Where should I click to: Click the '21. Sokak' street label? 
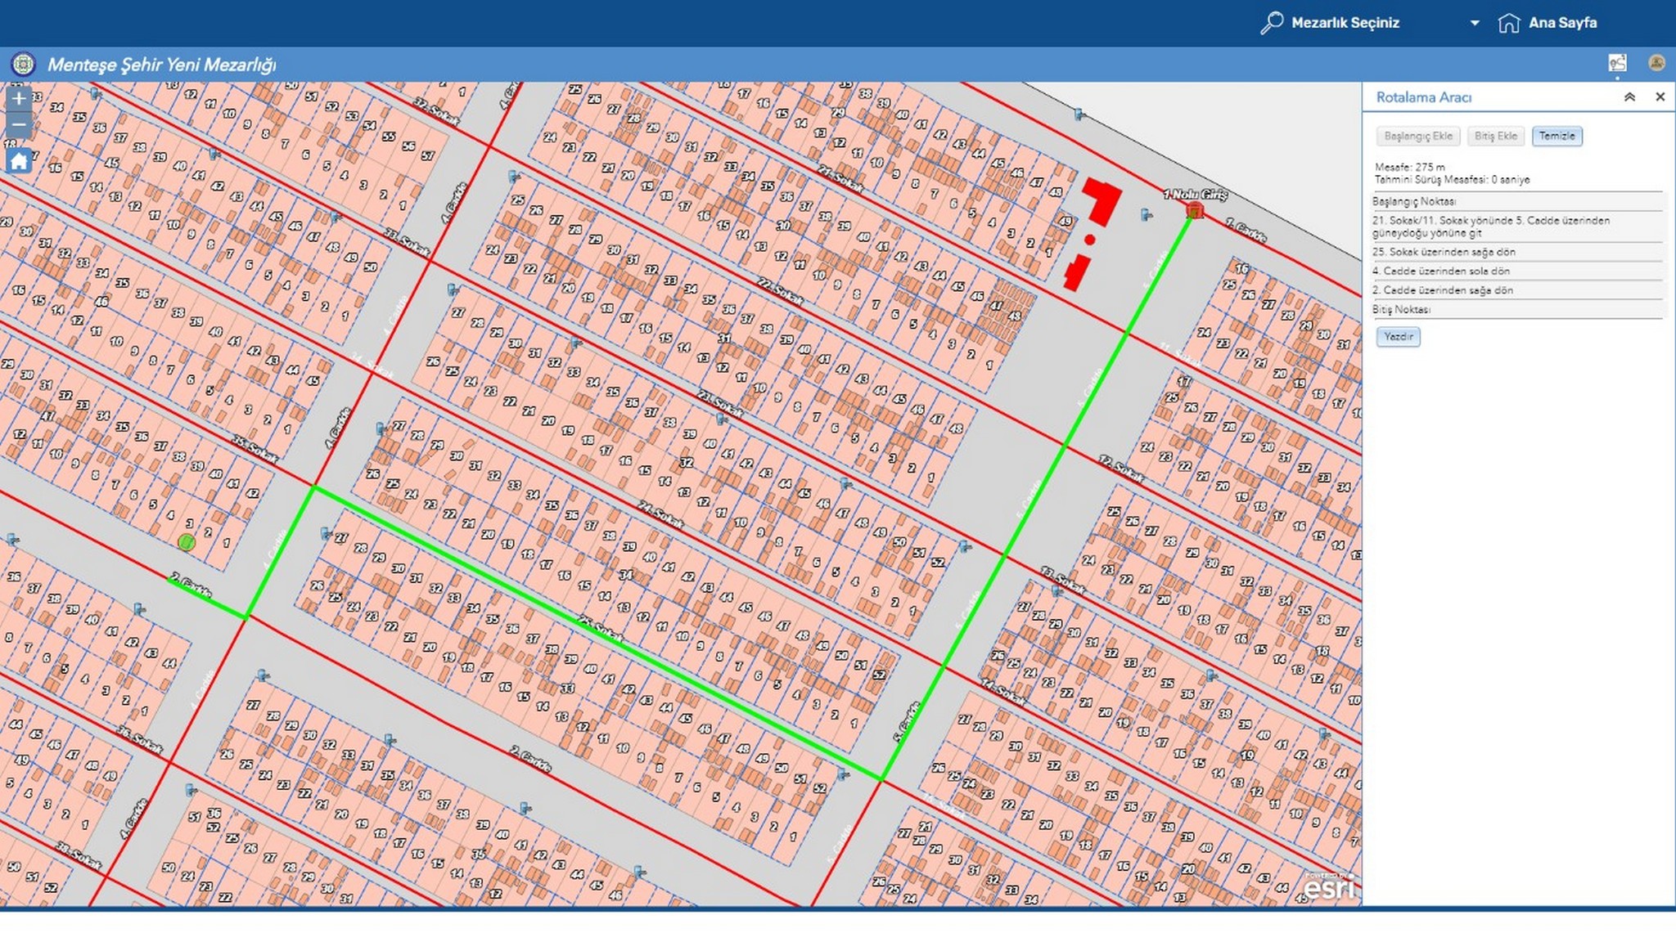(840, 179)
